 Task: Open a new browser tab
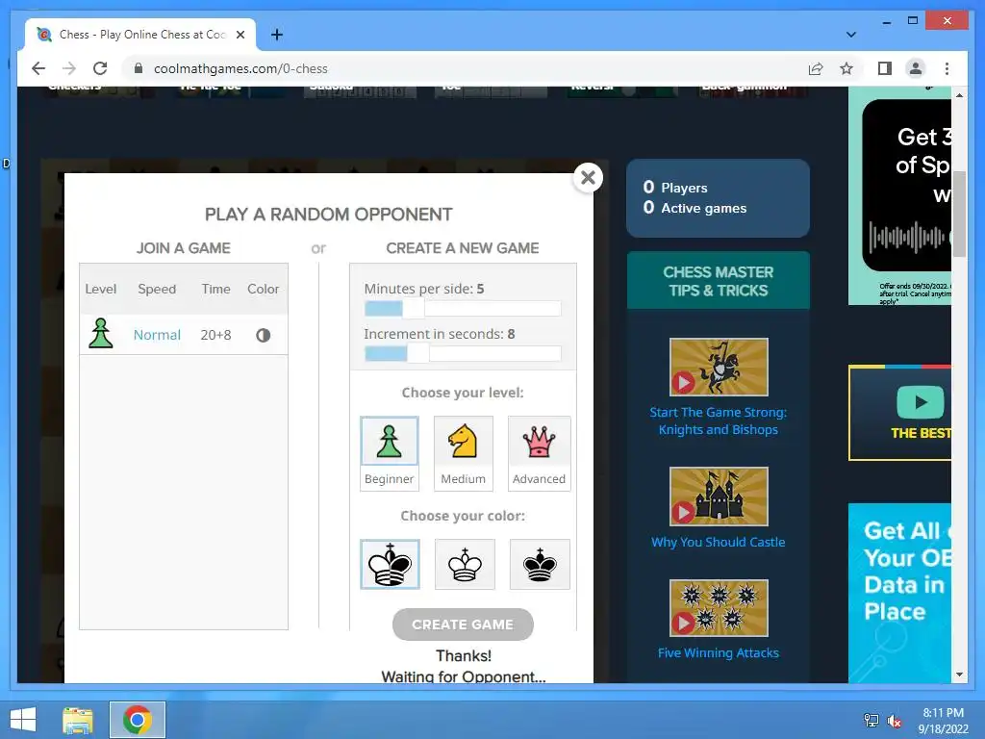276,35
